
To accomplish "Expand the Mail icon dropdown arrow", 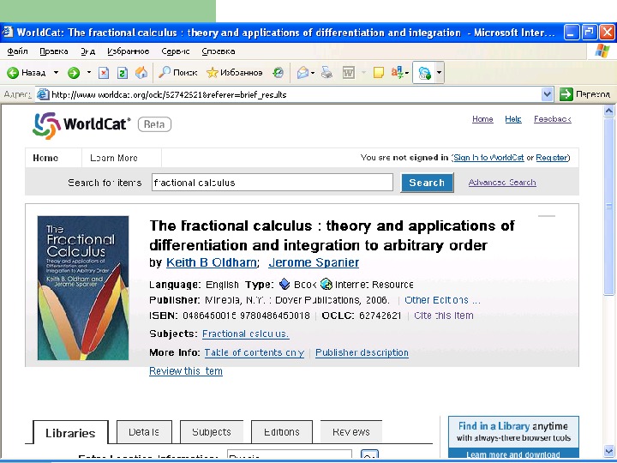I will [x=313, y=73].
